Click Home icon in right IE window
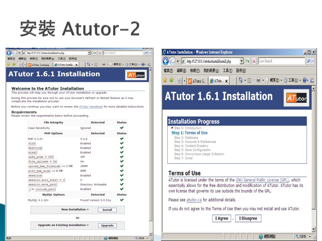 click(x=241, y=80)
